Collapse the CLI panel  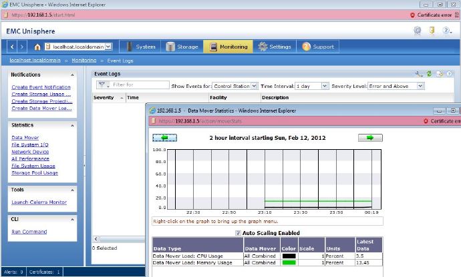coord(72,220)
